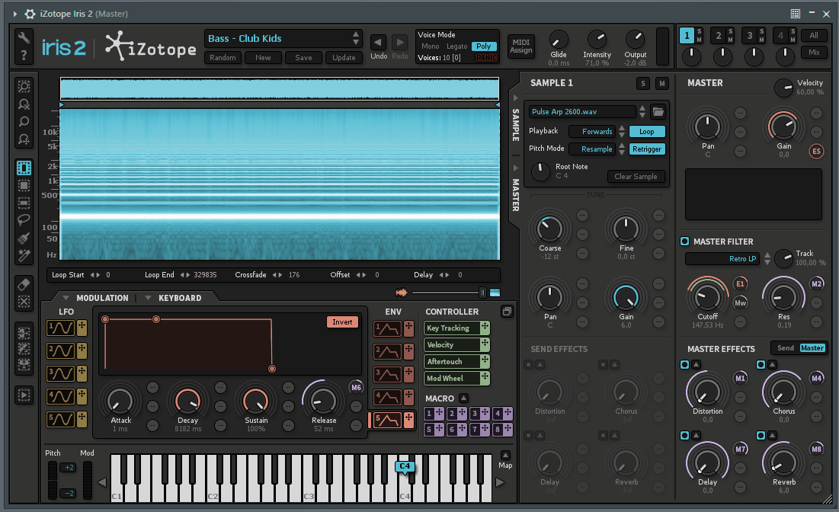Toggle Retrigger button
The width and height of the screenshot is (839, 512).
tap(646, 149)
